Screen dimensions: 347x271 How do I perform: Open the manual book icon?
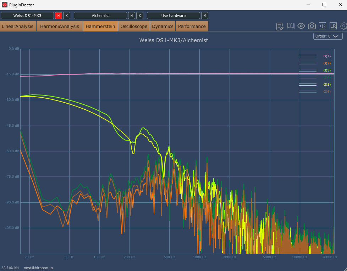tap(290, 26)
